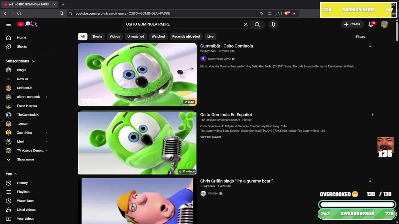Click the YouTube logo
This screenshot has height=224, width=399.
(27, 24)
